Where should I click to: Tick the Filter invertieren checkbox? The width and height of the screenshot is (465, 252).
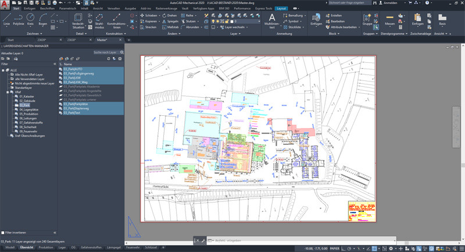[x=3, y=233]
